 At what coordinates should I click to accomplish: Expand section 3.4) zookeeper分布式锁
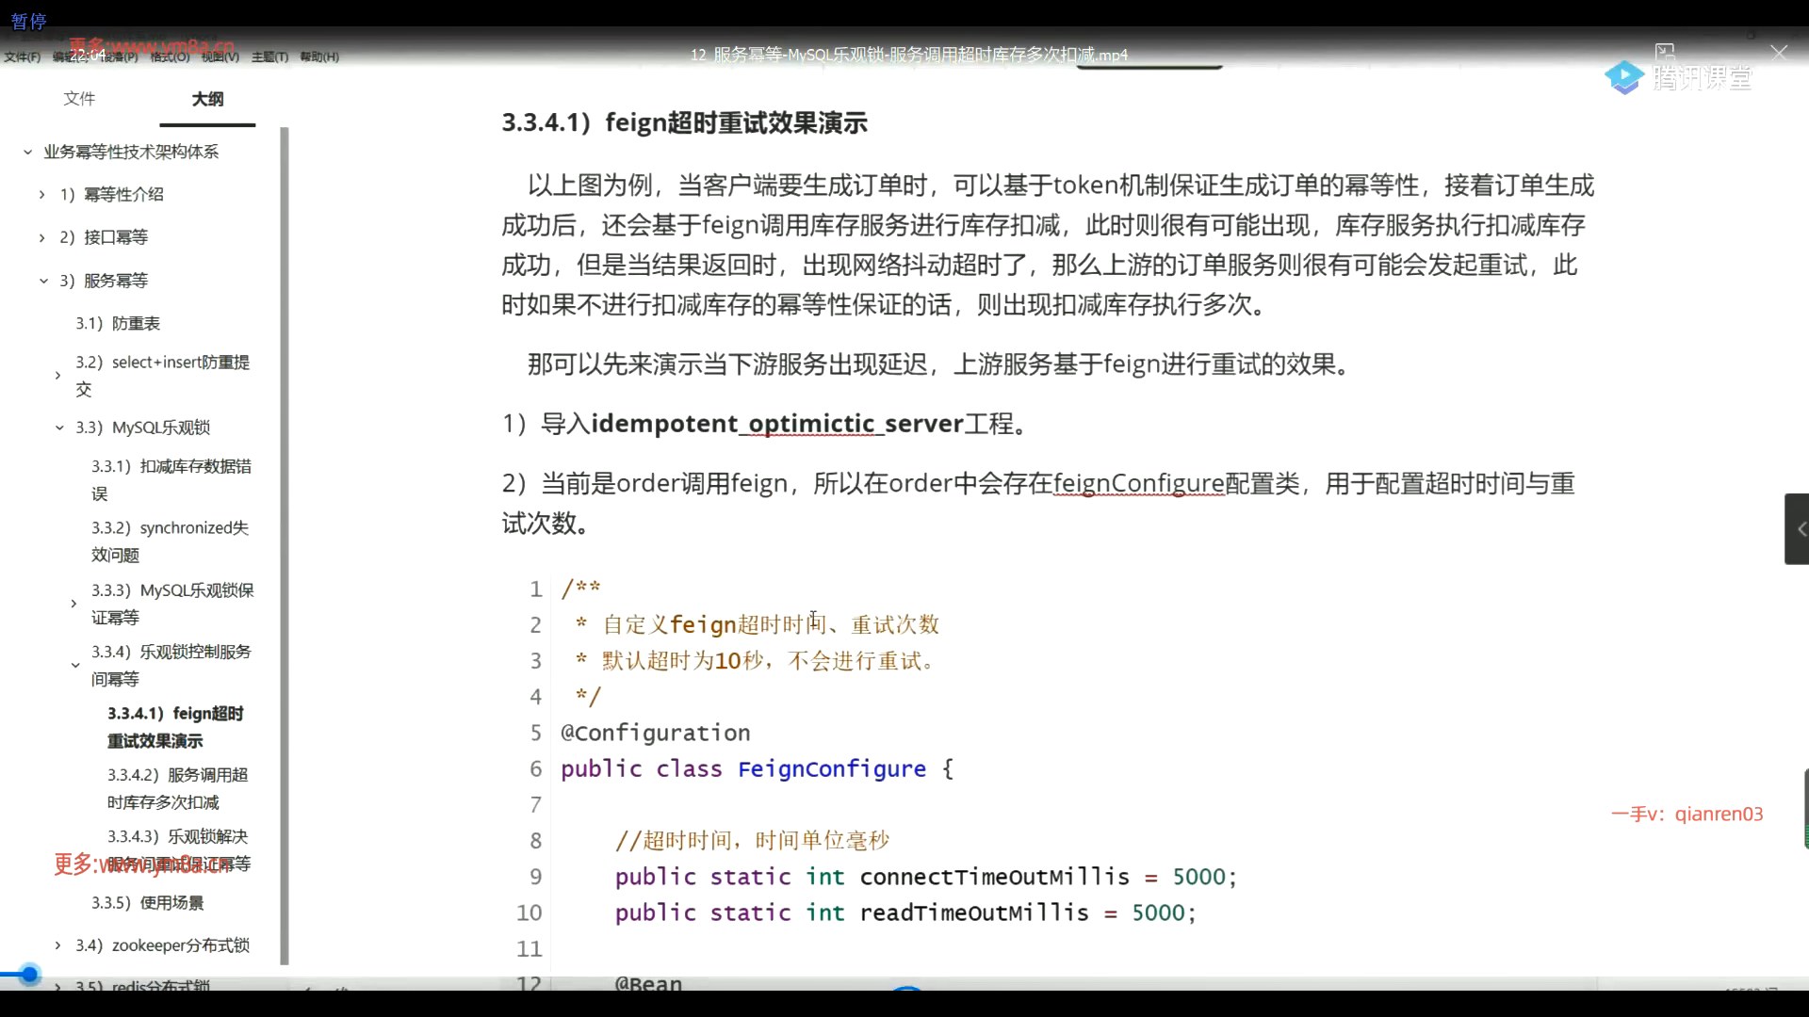(x=57, y=944)
